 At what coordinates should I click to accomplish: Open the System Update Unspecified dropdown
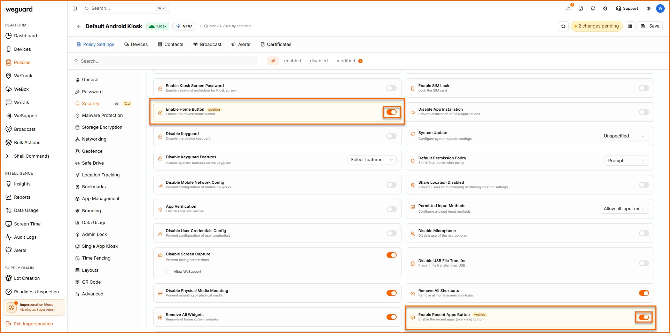tap(624, 136)
